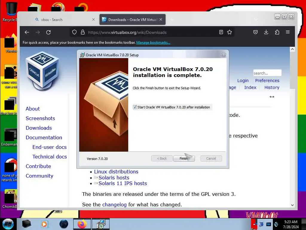Click the Firefox taskbar button
Image resolution: width=306 pixels, height=230 pixels.
coord(82,224)
